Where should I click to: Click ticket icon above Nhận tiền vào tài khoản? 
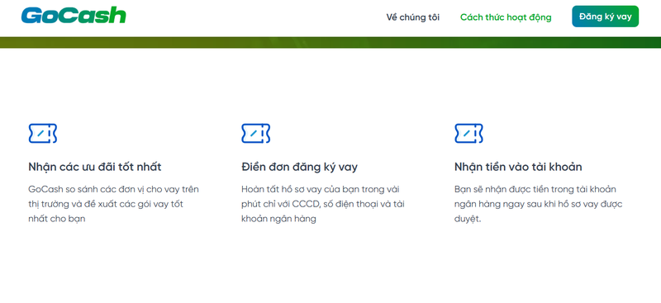tap(468, 133)
